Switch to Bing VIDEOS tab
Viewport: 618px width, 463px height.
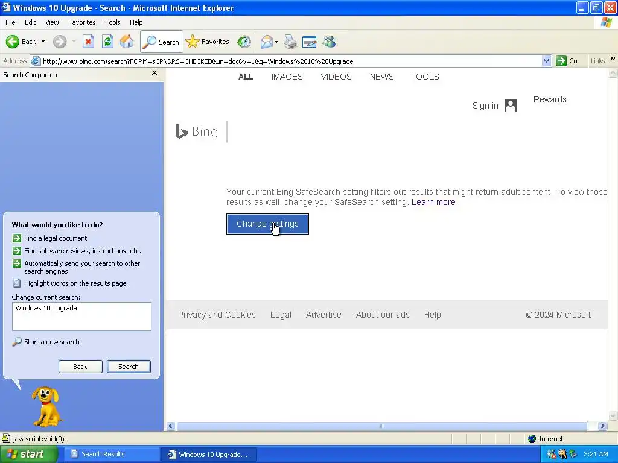[x=336, y=77]
